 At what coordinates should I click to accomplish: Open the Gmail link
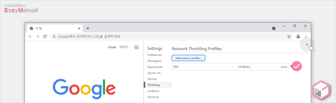point(112,47)
